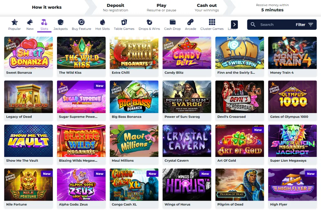
Task: Open the Buy Feature category icon
Action: pyautogui.click(x=81, y=22)
